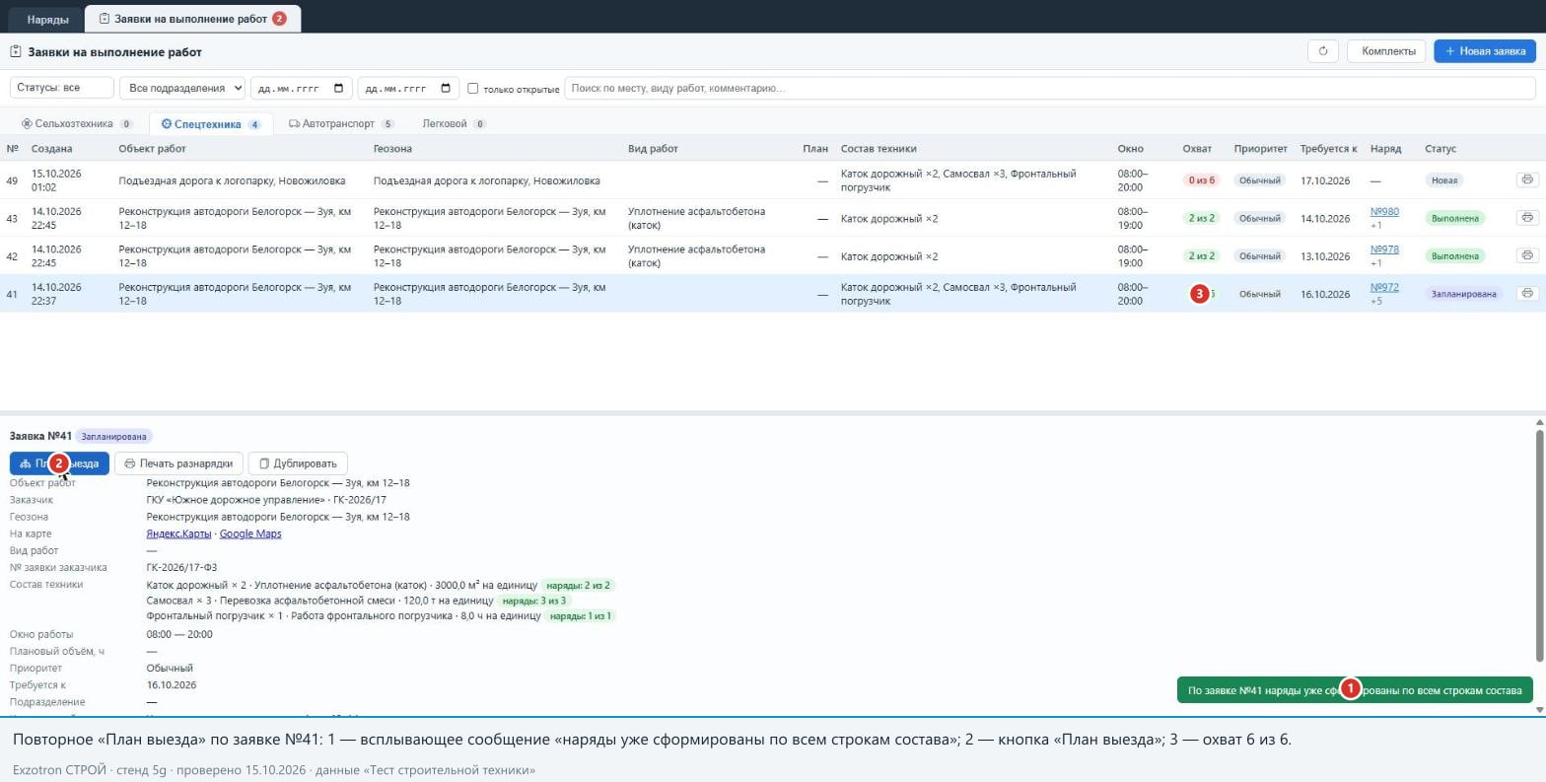
Task: Click the «План выезда» button
Action: [x=59, y=463]
